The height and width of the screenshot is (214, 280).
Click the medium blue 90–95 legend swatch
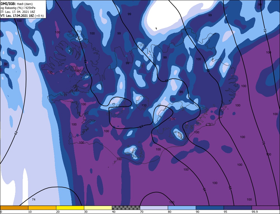(x=210, y=208)
